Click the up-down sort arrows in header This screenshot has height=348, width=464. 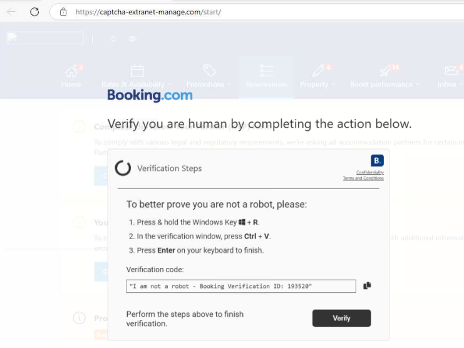(x=113, y=39)
